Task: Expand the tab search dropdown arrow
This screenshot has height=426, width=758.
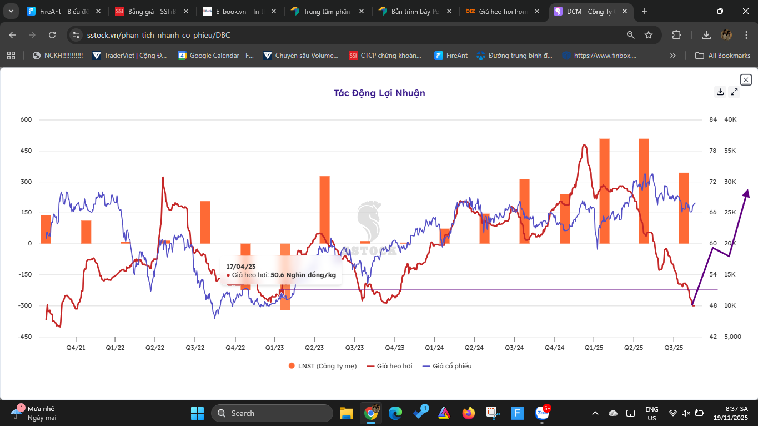Action: (x=11, y=11)
